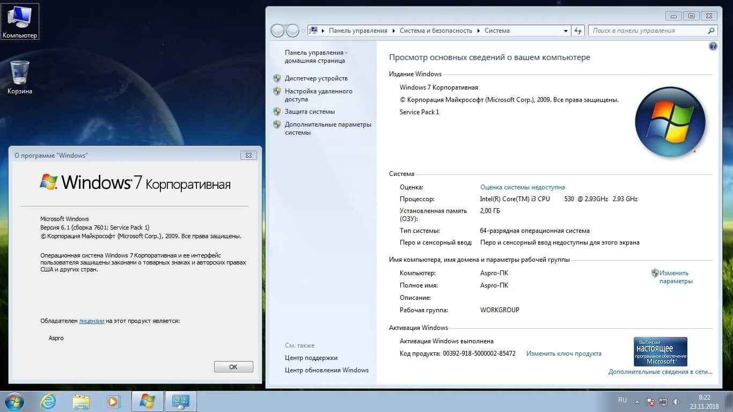Open the Windows Start orb
The image size is (733, 412).
click(x=13, y=401)
